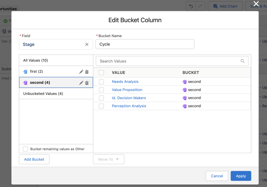
Task: Click the Add Bucket button
Action: (34, 159)
